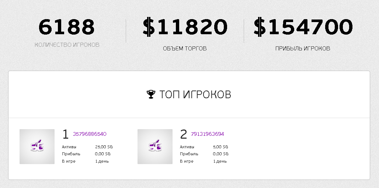
Task: Click rank number 2 in top players
Action: pos(184,134)
